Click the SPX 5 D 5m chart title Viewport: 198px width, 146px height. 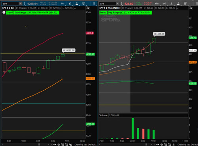point(8,8)
